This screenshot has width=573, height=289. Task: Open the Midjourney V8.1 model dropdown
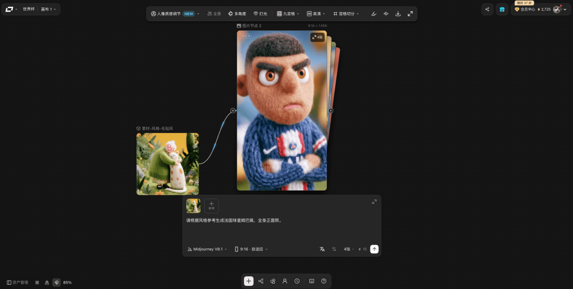point(207,249)
